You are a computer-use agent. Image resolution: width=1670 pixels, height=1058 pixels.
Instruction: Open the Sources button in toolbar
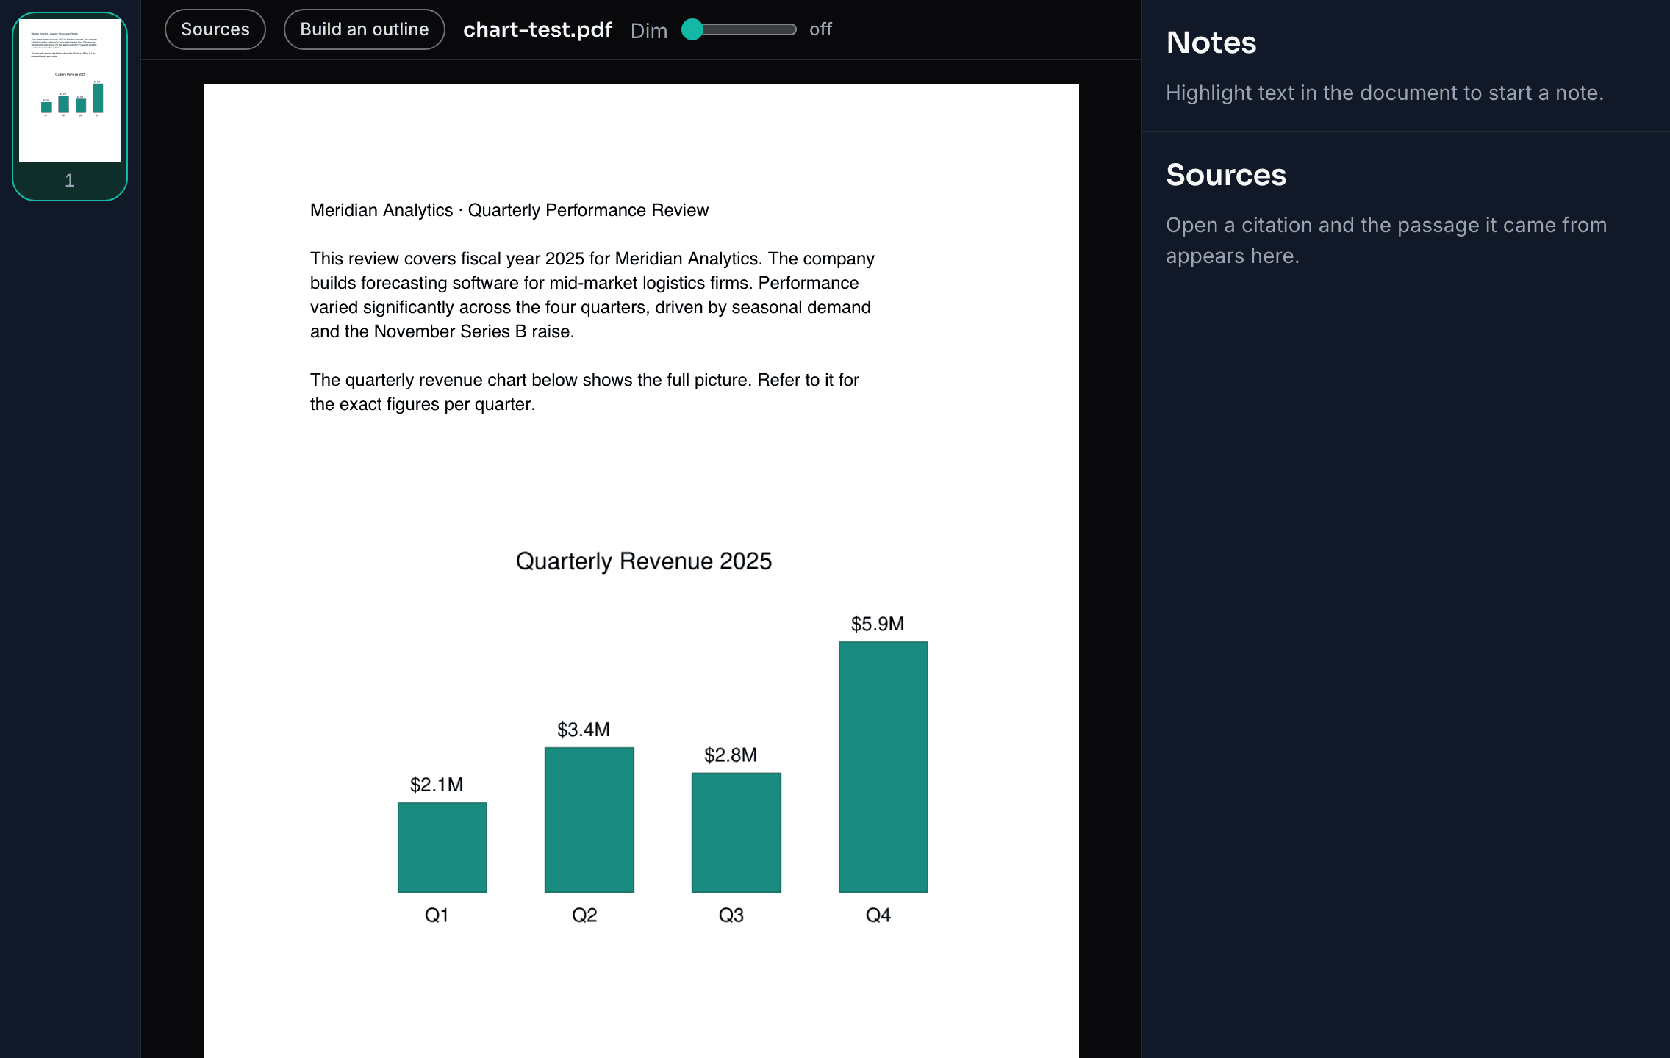click(215, 29)
